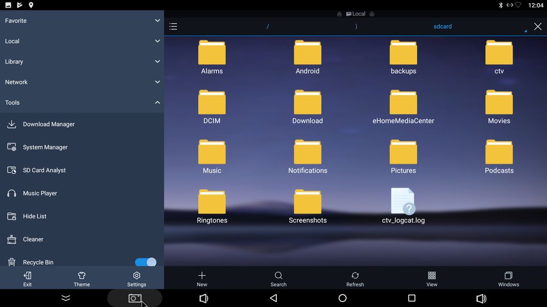Start the Music Player tool
The width and height of the screenshot is (547, 307).
coord(40,193)
